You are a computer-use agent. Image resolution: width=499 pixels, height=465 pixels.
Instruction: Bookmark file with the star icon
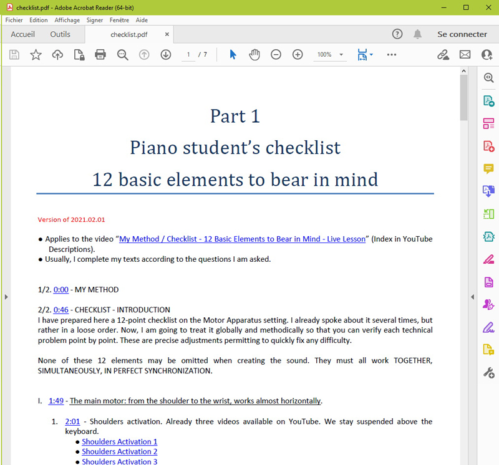tap(36, 55)
